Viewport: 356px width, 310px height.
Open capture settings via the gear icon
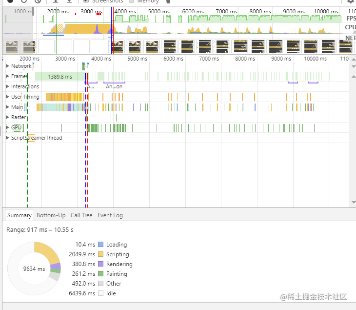[x=351, y=1]
